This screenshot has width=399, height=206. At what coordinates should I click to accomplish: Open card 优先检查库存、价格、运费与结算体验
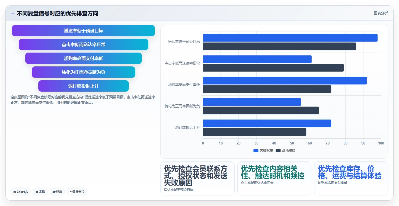(351, 178)
